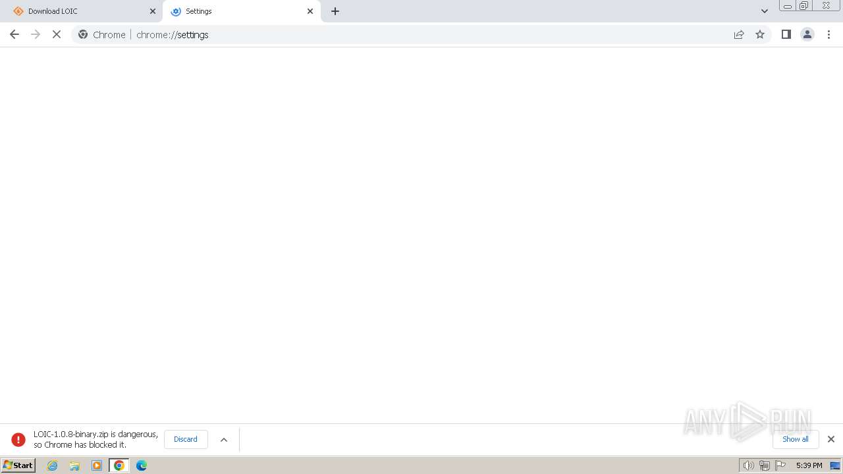Open the network status tray icon
The image size is (843, 474).
765,465
